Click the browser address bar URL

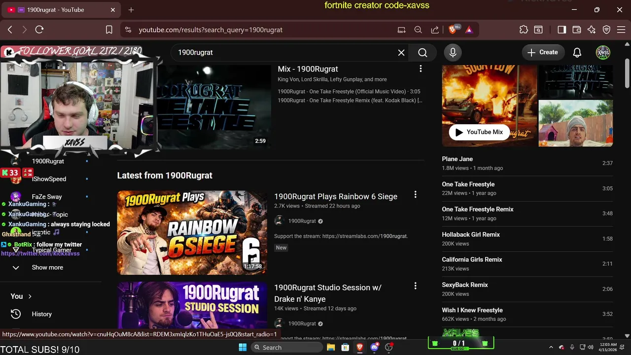(210, 30)
